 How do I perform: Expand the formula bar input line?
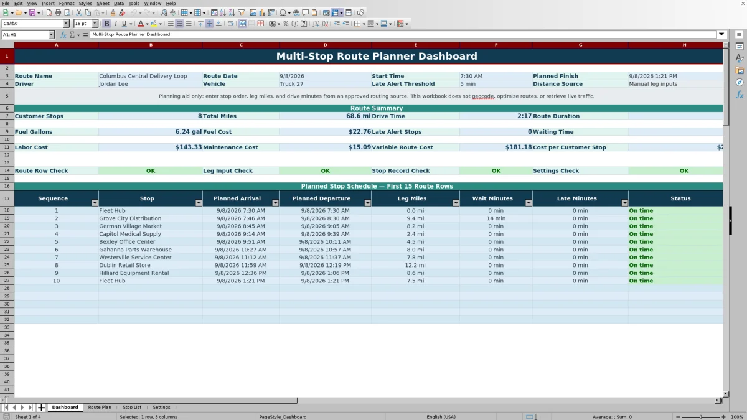coord(721,35)
